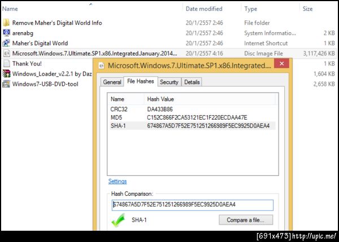Sort by the Size column header
The width and height of the screenshot is (339, 242).
point(307,8)
